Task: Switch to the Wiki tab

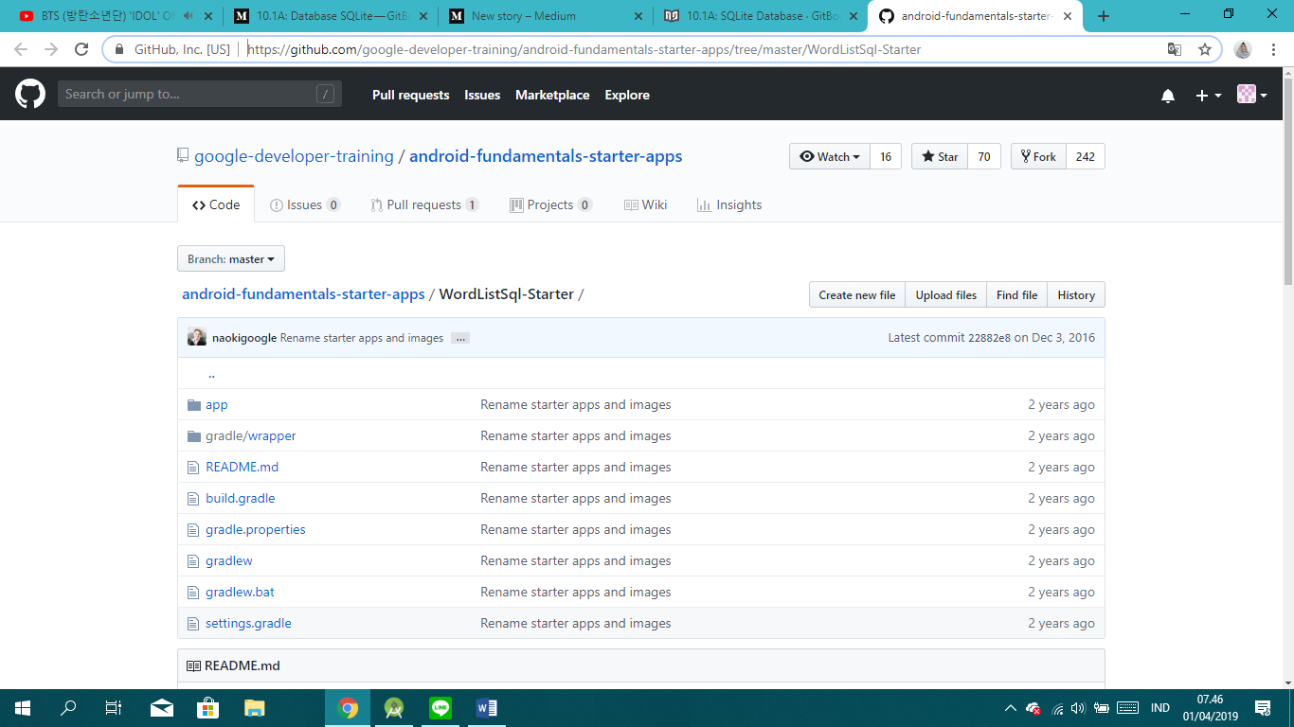Action: pyautogui.click(x=645, y=204)
